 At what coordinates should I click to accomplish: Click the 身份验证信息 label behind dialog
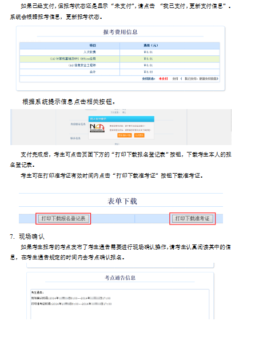[78, 124]
